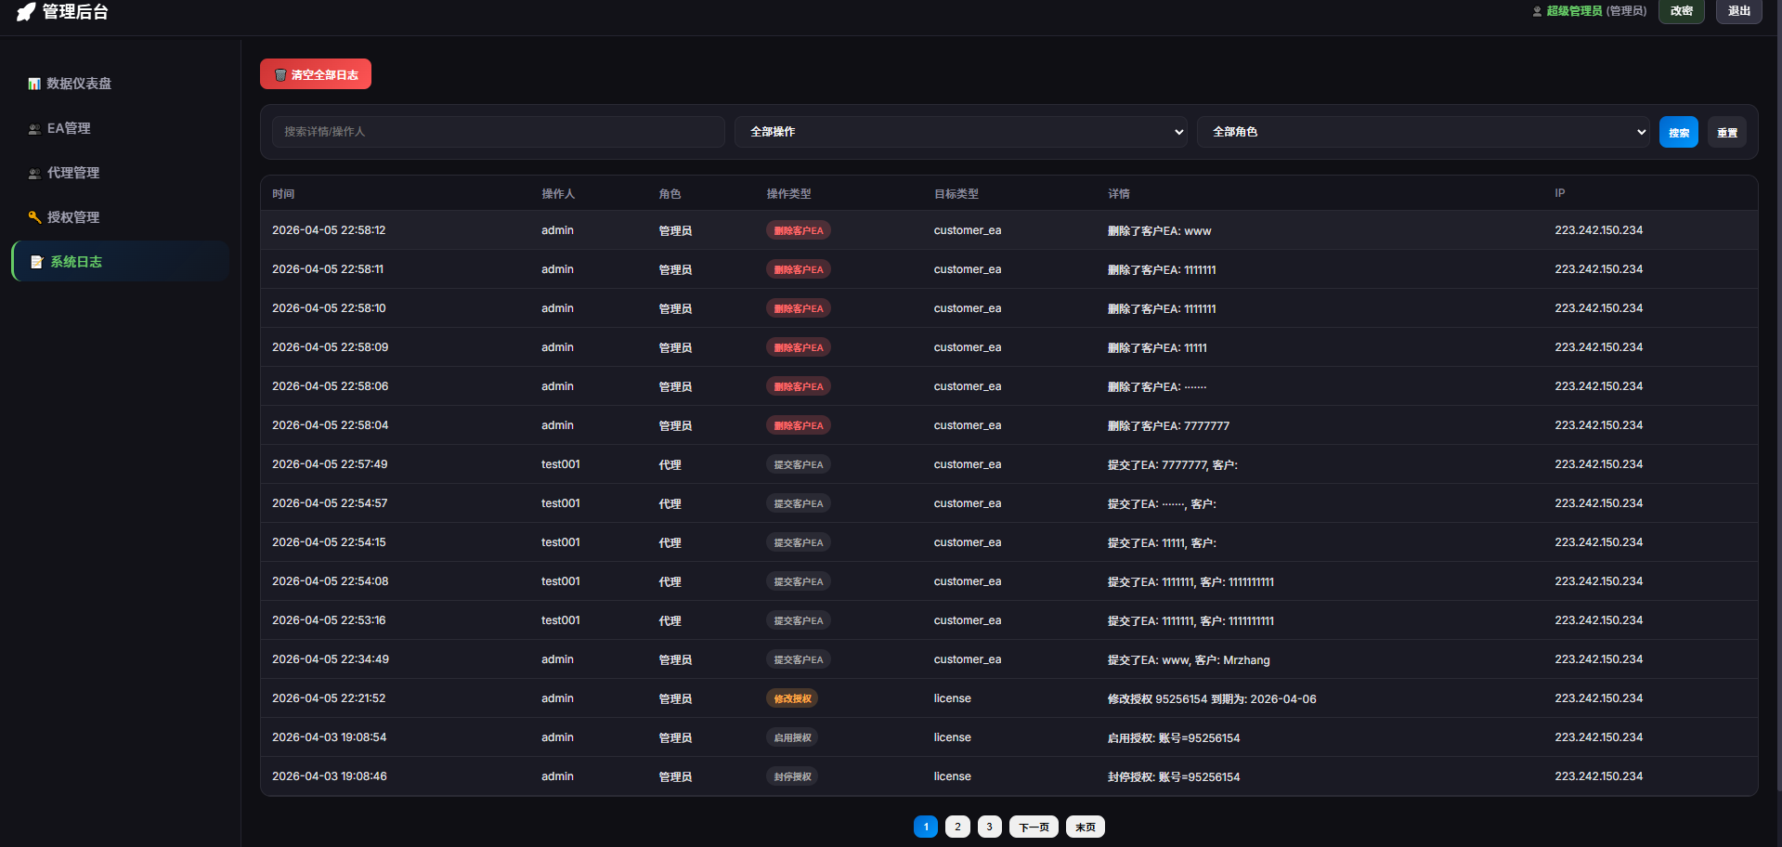Click the 时间 column header
This screenshot has width=1782, height=847.
click(283, 194)
